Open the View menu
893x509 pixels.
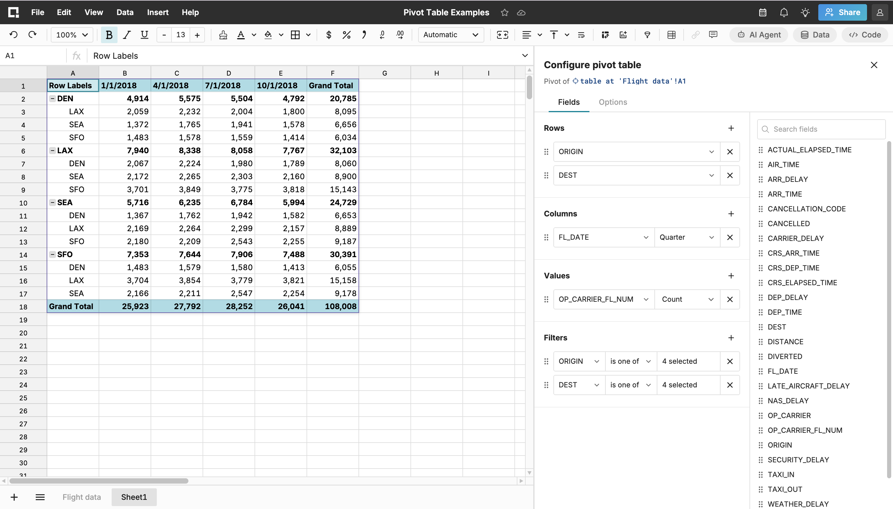[94, 12]
